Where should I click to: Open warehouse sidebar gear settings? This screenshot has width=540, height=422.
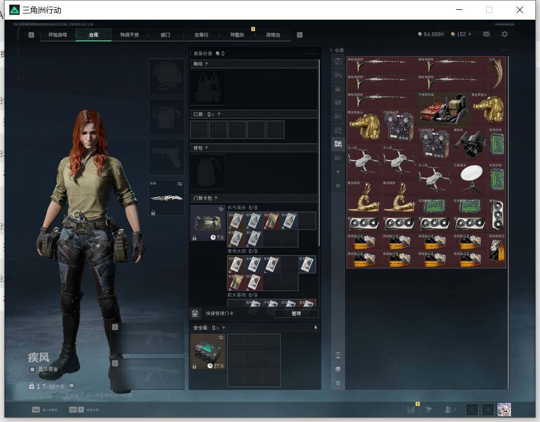338,185
